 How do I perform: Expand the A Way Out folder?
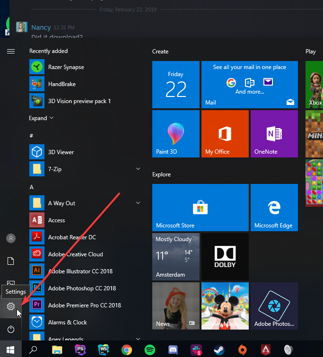(138, 203)
